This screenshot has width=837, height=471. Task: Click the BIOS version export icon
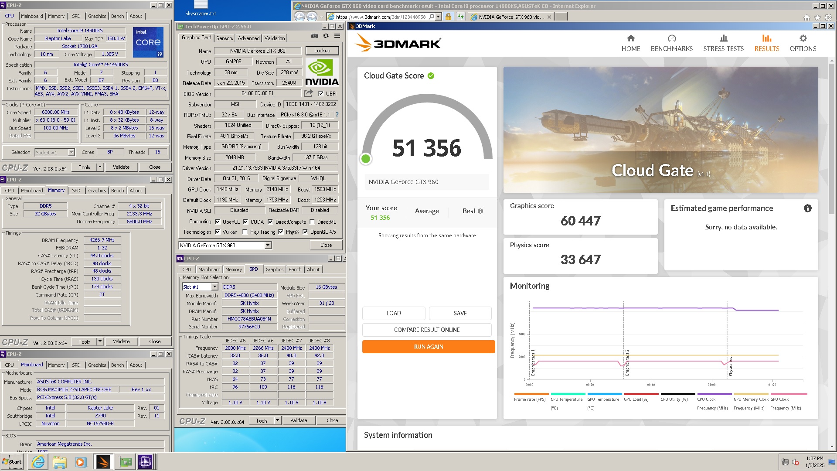(309, 93)
